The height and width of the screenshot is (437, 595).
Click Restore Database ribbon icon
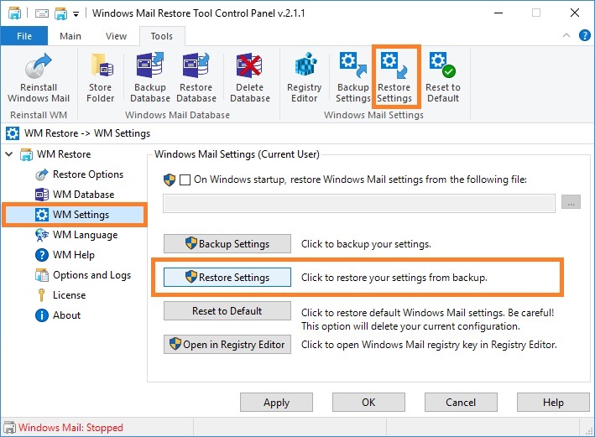click(196, 78)
